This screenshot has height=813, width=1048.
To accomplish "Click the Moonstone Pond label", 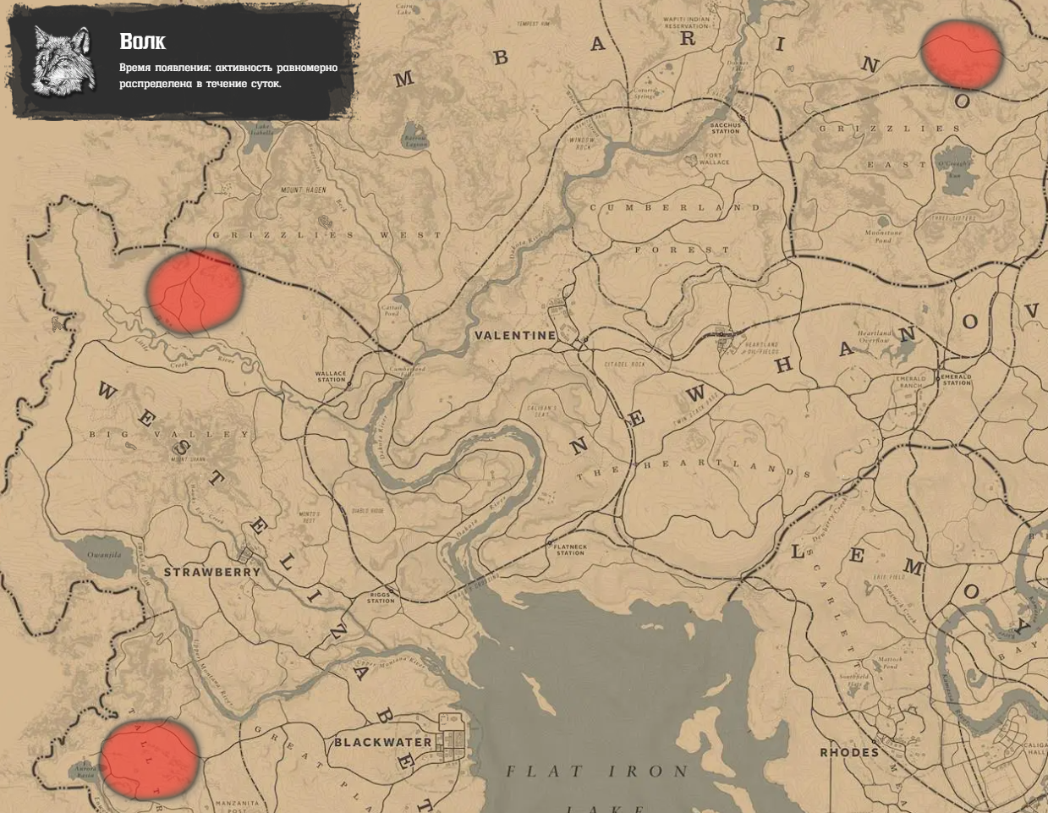I will click(883, 236).
